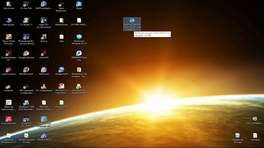The width and height of the screenshot is (264, 148).
Task: Click the Skype desktop icon
Action: click(79, 4)
